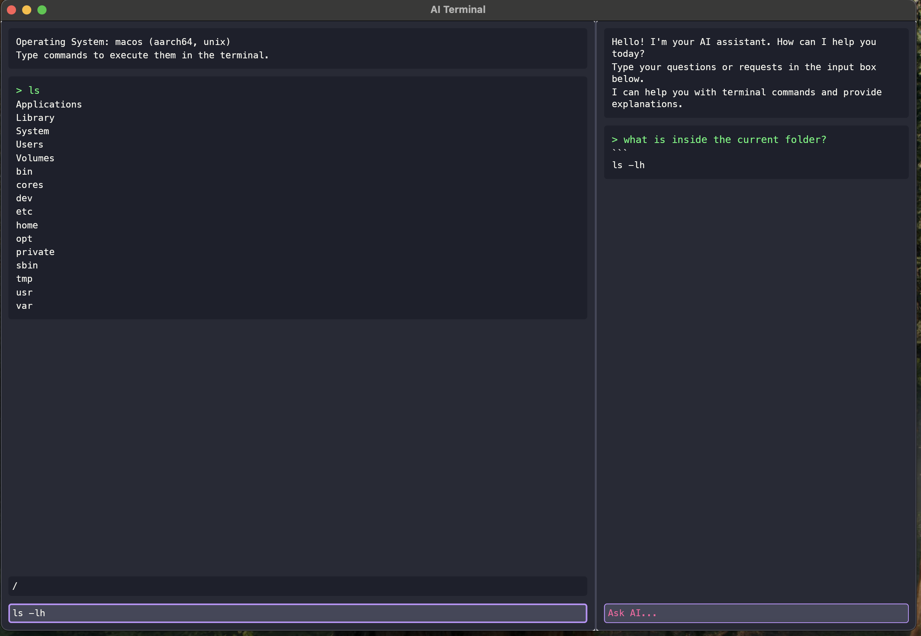Click 'Volumes' in the directory listing

click(35, 158)
